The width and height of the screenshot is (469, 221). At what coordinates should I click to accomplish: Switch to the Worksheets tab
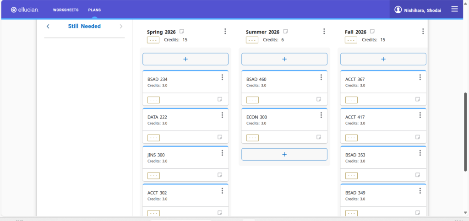click(x=65, y=10)
